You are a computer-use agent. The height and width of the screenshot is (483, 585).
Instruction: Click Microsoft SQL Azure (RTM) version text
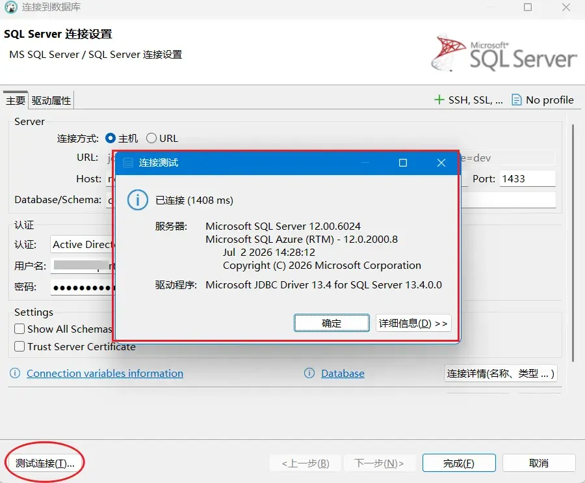302,239
